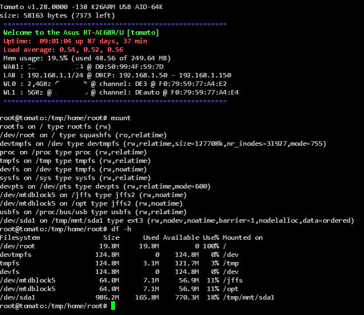Click the 'Filesystem' column header
The image size is (364, 315).
[20, 238]
